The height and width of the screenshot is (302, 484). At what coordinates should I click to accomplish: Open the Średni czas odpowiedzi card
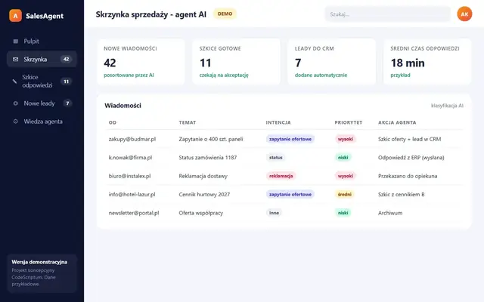[x=427, y=62]
